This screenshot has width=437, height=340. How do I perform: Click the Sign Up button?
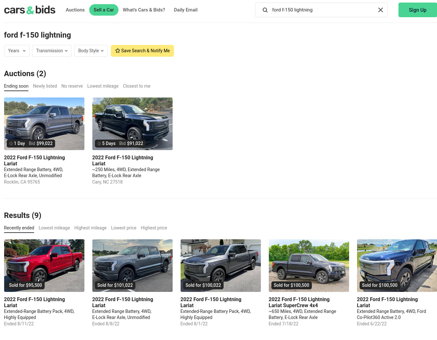point(418,10)
